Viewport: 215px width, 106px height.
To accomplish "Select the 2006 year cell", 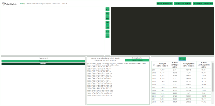I will coord(154,85).
